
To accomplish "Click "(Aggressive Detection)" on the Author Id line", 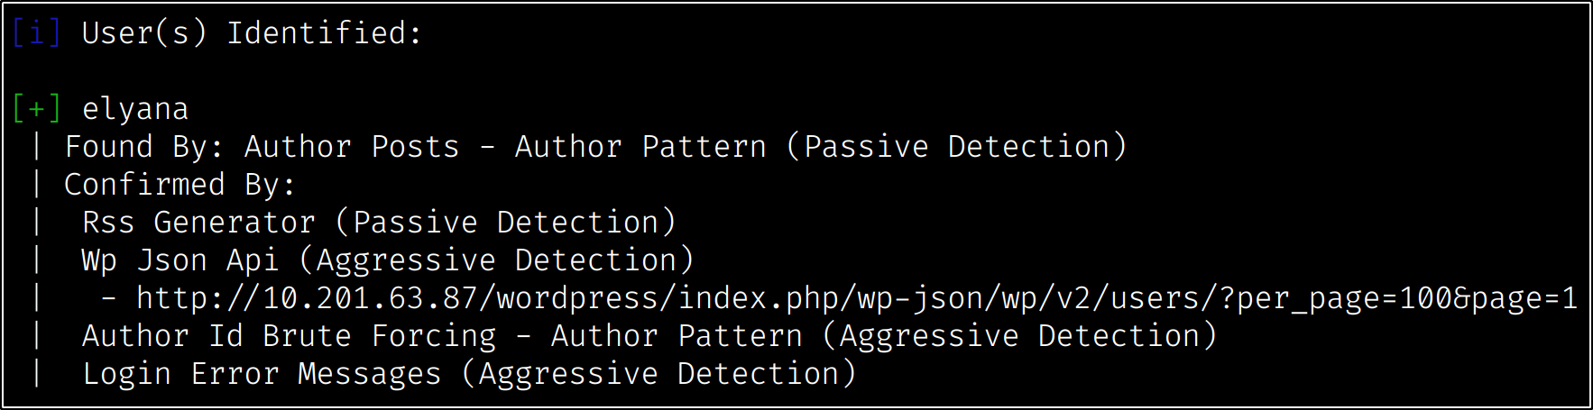I will click(1019, 336).
